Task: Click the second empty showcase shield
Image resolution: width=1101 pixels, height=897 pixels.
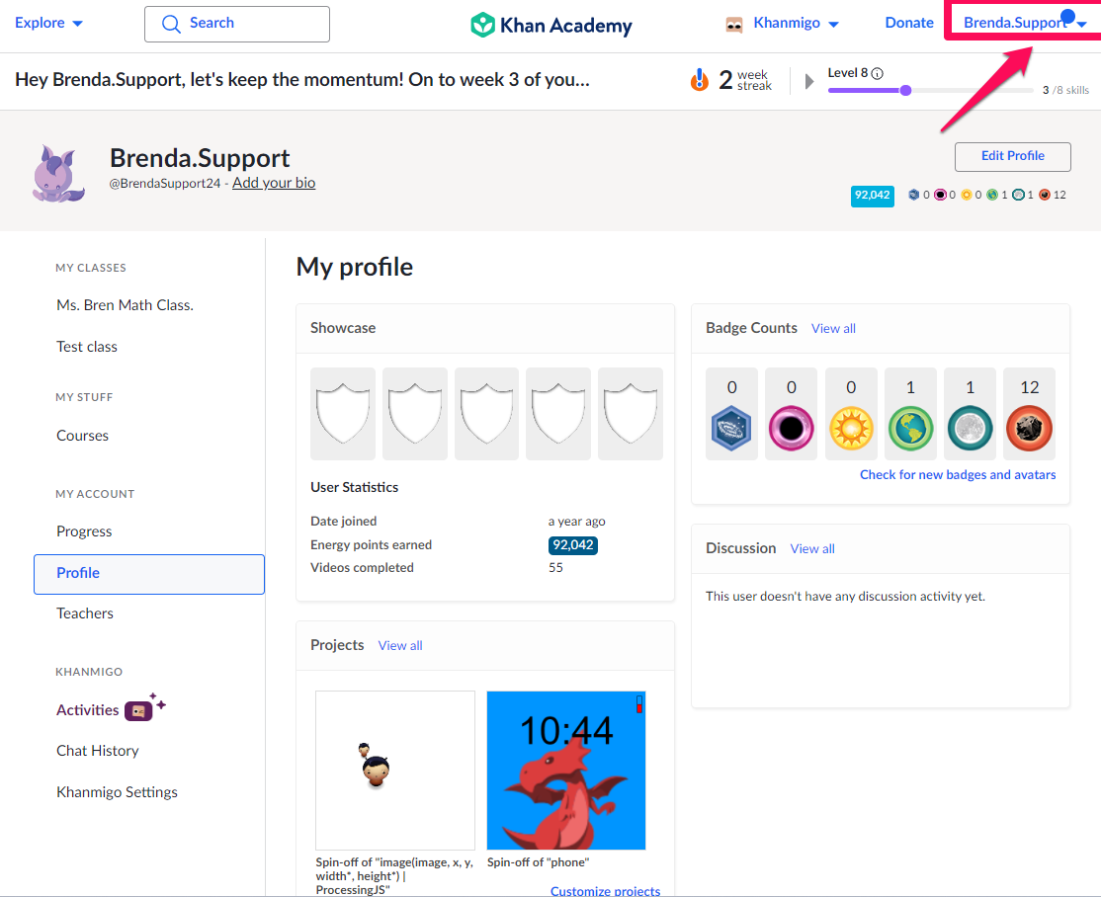Action: click(415, 413)
